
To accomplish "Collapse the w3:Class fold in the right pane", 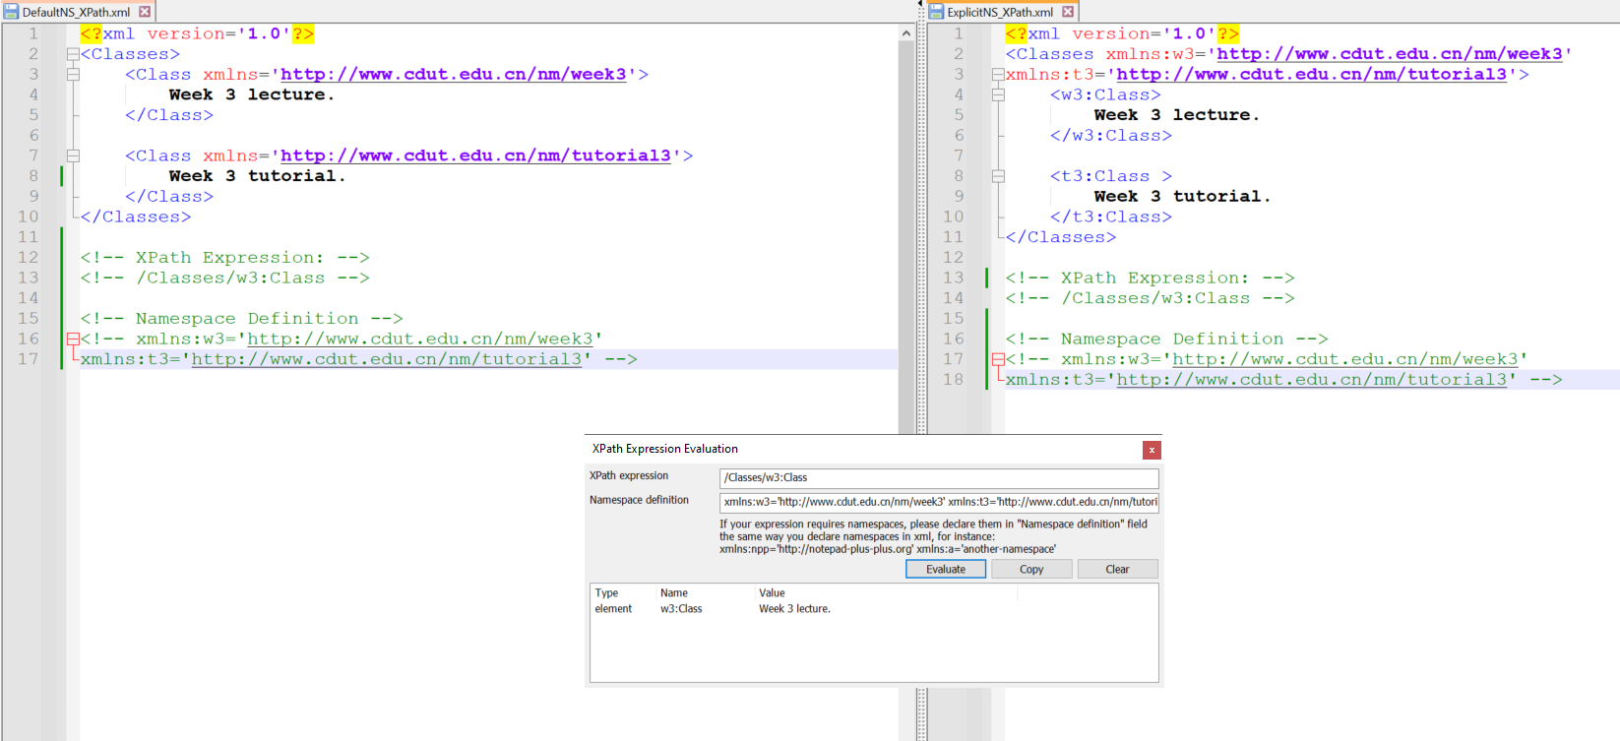I will pyautogui.click(x=998, y=95).
